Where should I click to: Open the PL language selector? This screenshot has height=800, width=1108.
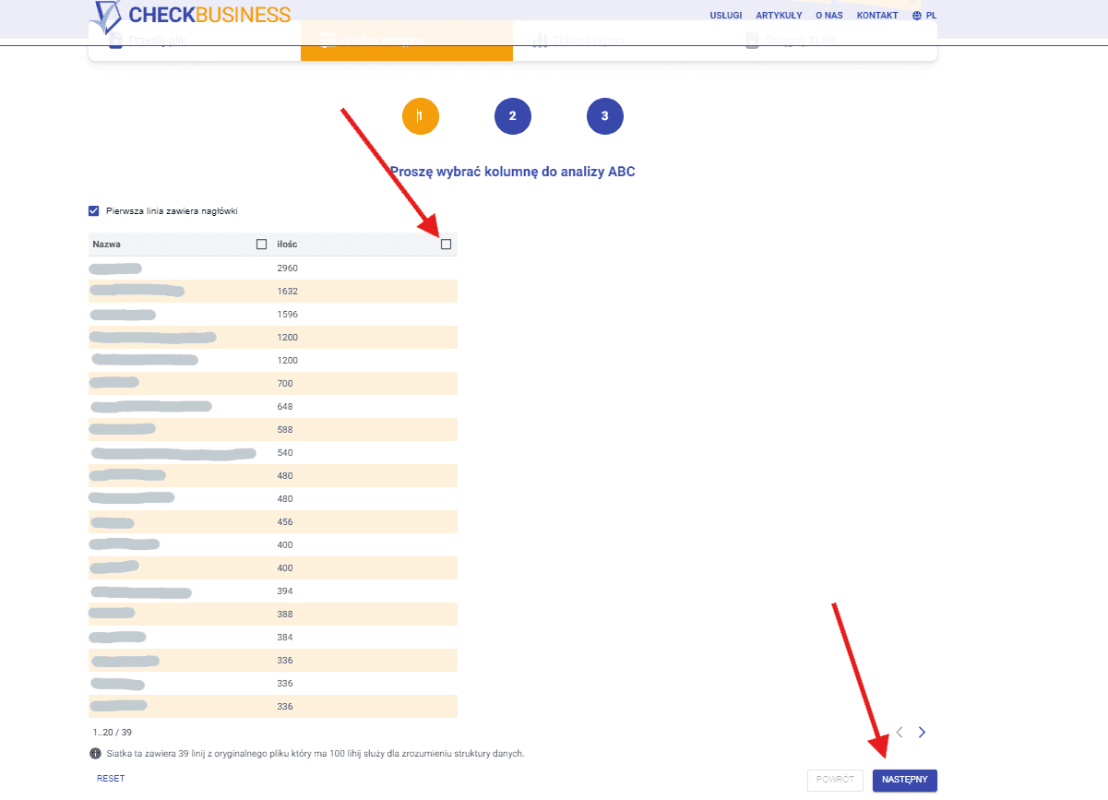924,16
